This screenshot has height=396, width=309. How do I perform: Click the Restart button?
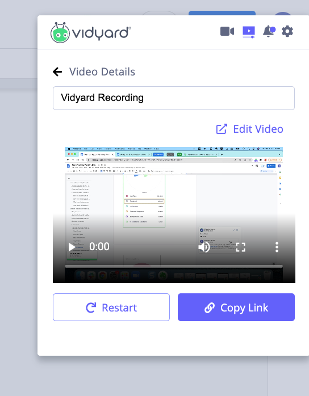click(x=111, y=307)
